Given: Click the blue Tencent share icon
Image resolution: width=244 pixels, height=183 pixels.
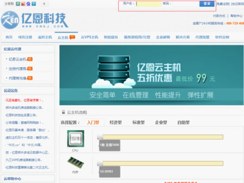Looking at the screenshot, I should 34,4.
